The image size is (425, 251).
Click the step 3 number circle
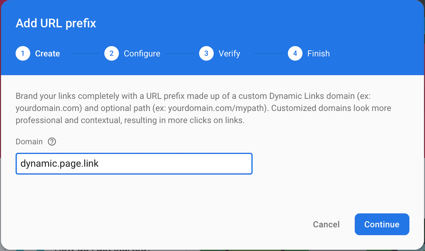pos(206,53)
